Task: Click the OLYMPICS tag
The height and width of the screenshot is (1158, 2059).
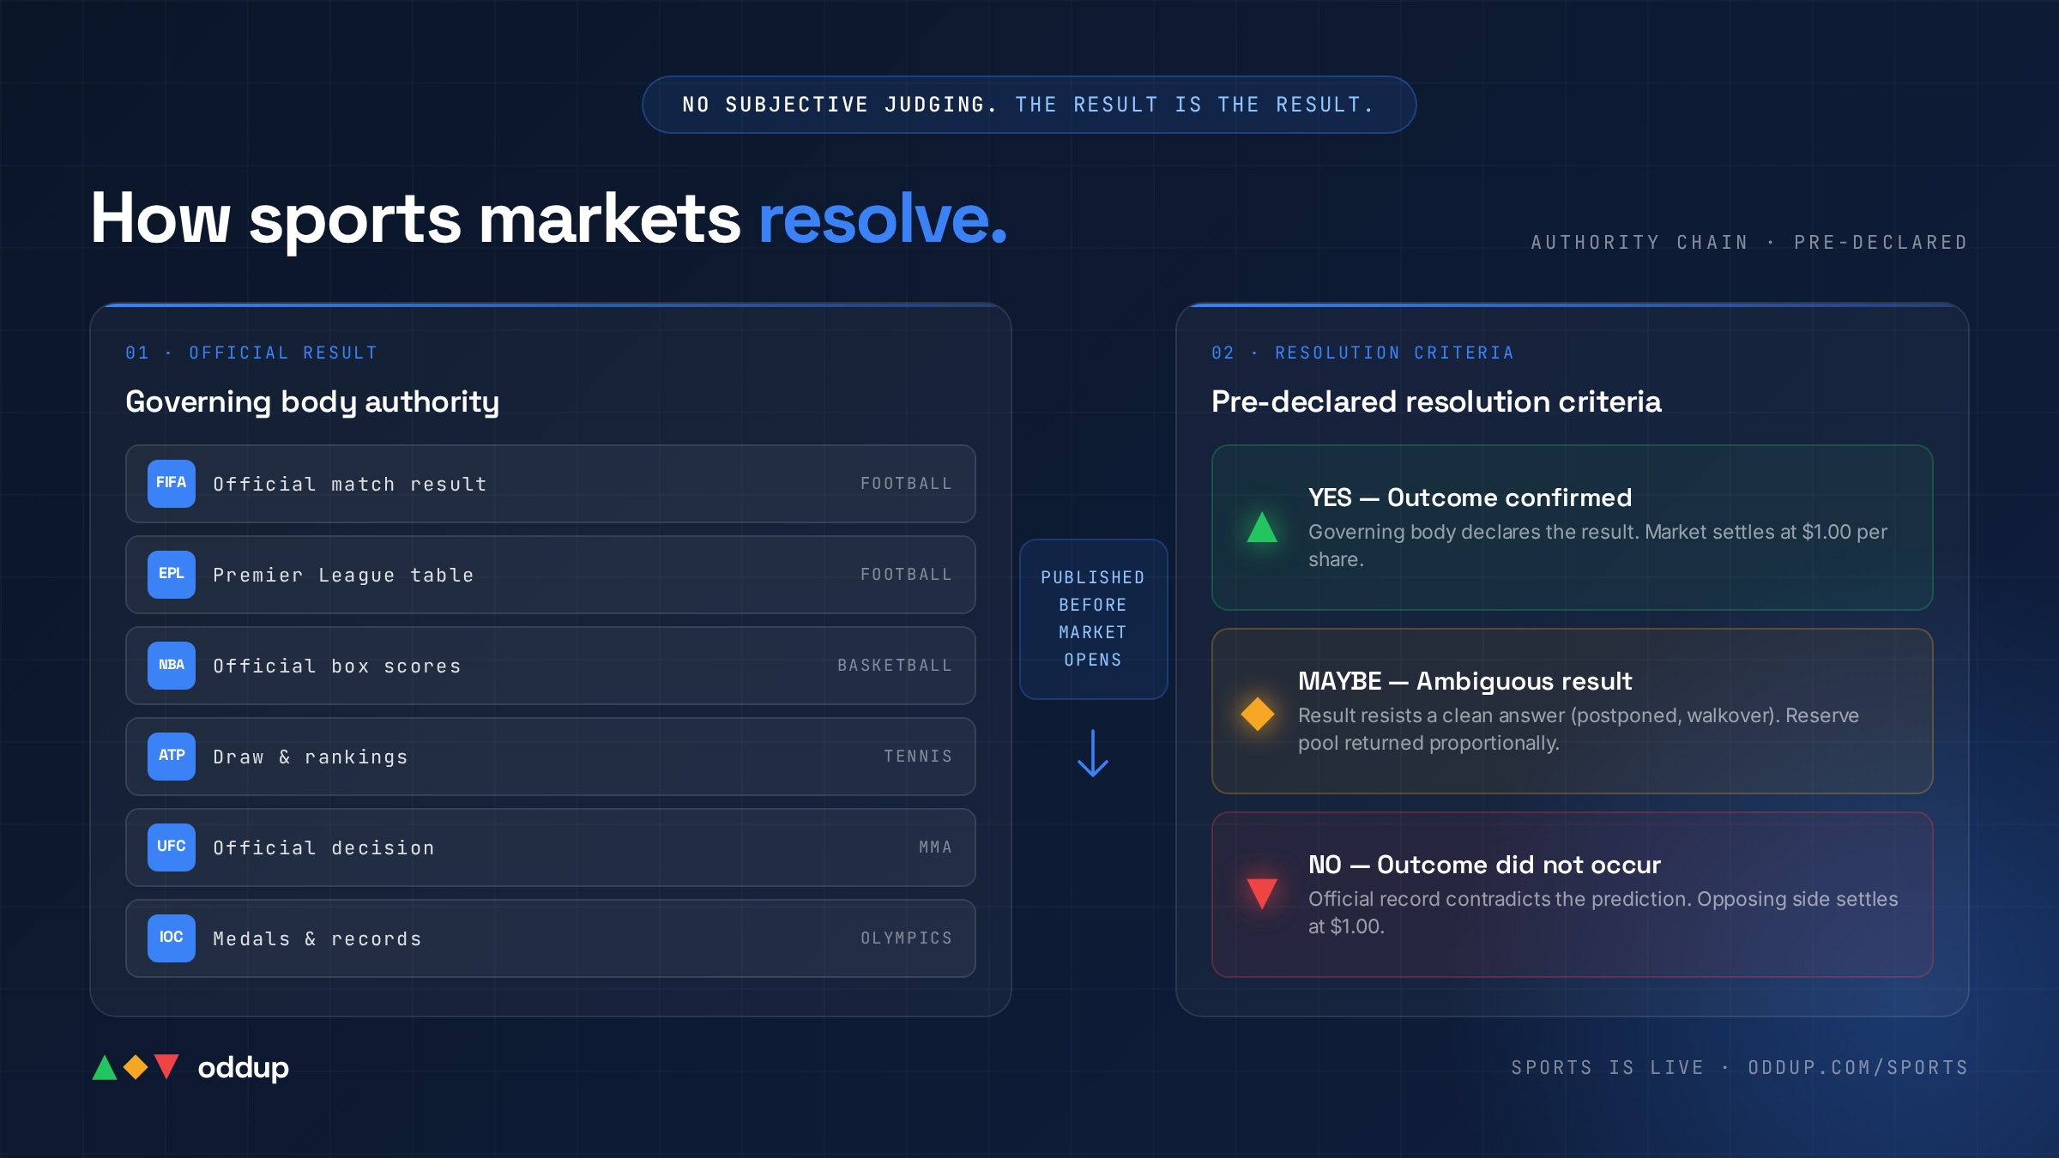Action: [x=906, y=938]
